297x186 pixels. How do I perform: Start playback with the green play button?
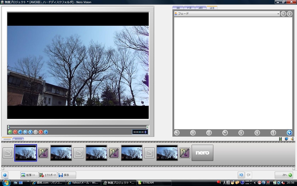click(10, 132)
